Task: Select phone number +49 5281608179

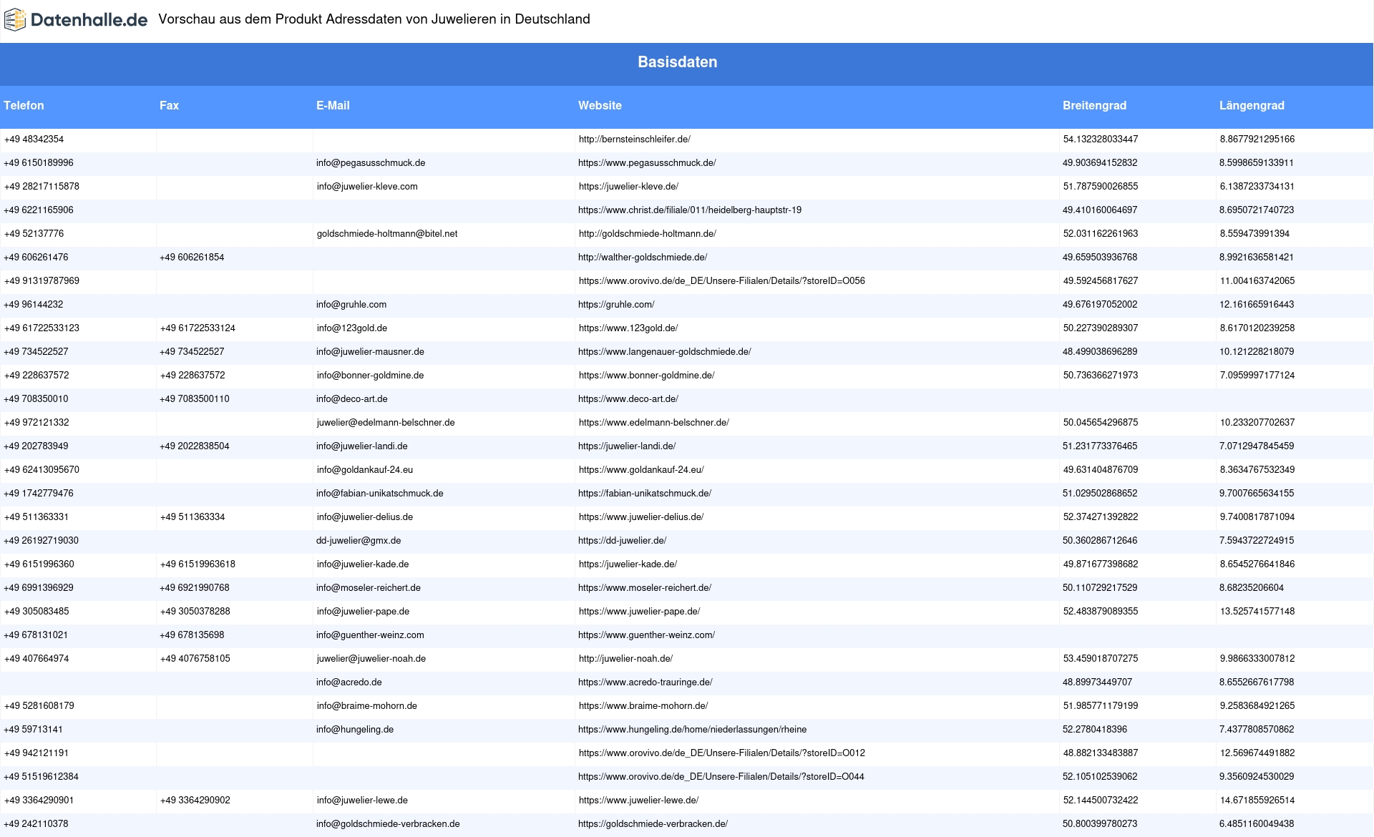Action: (x=39, y=706)
